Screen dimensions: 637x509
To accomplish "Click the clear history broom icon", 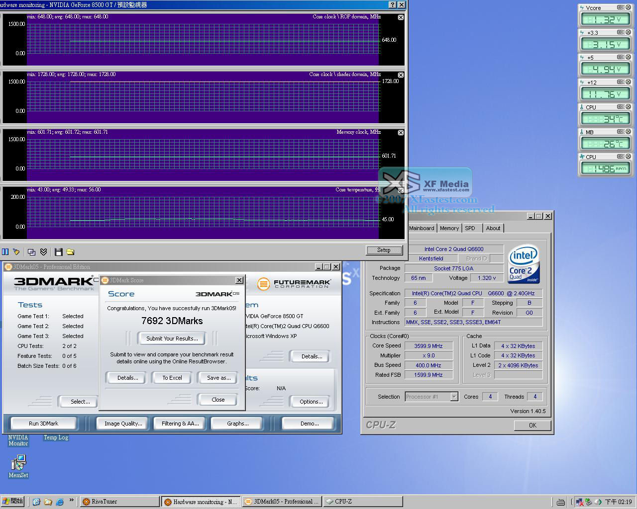I will (16, 252).
